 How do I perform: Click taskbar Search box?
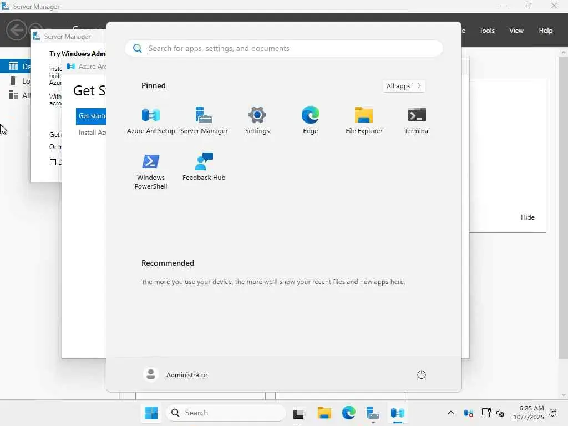pyautogui.click(x=226, y=413)
